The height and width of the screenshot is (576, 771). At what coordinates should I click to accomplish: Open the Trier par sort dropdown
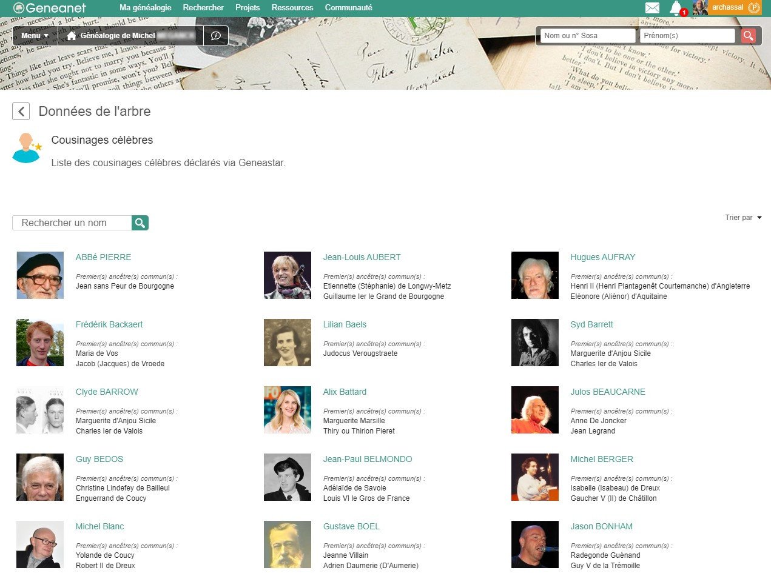(x=743, y=218)
